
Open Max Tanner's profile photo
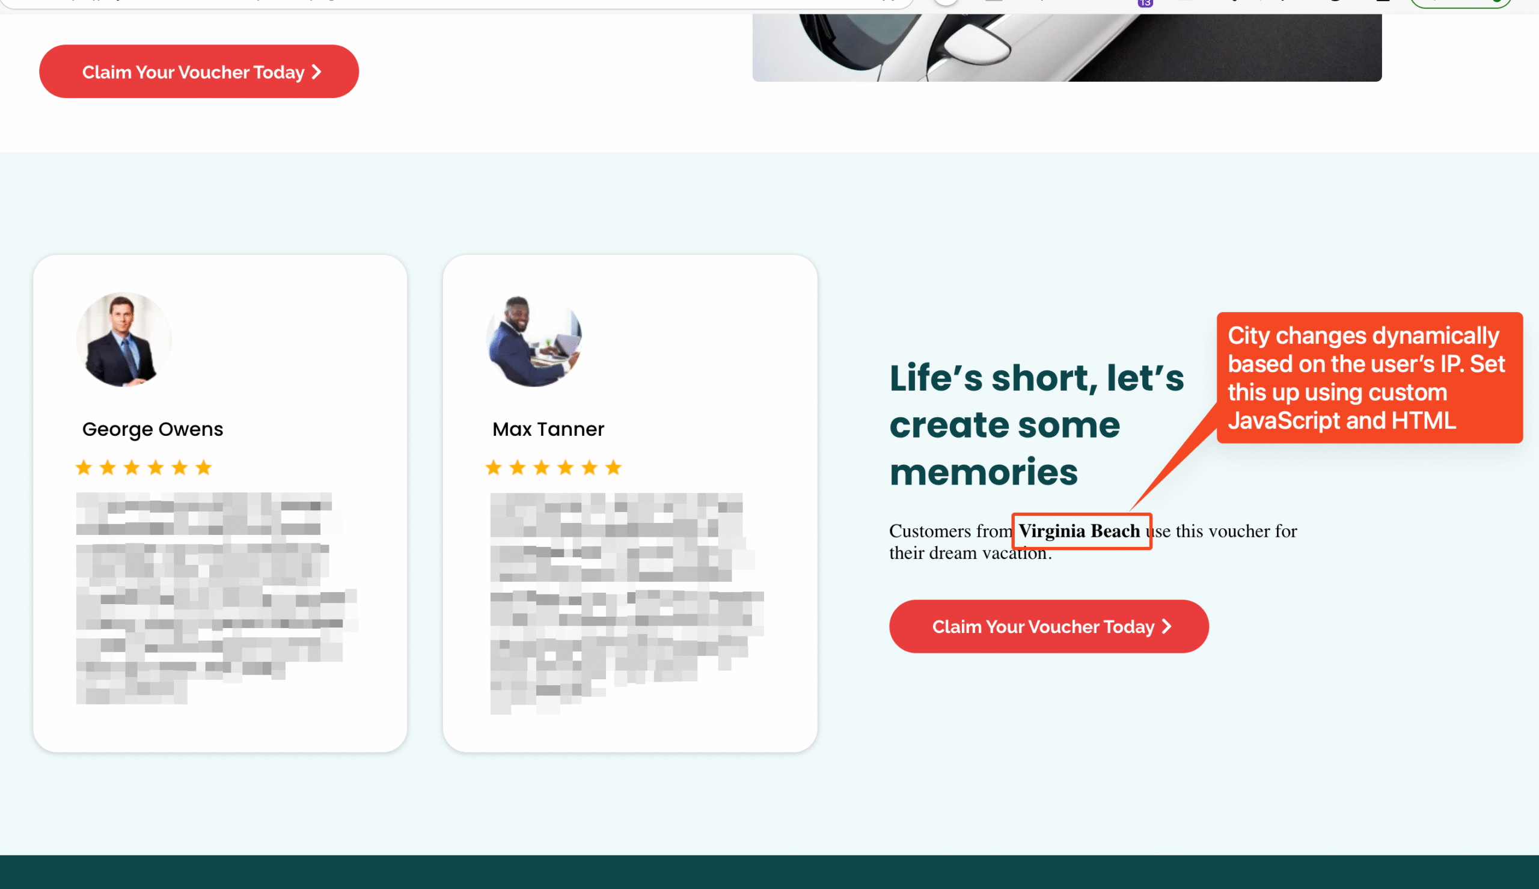(534, 339)
